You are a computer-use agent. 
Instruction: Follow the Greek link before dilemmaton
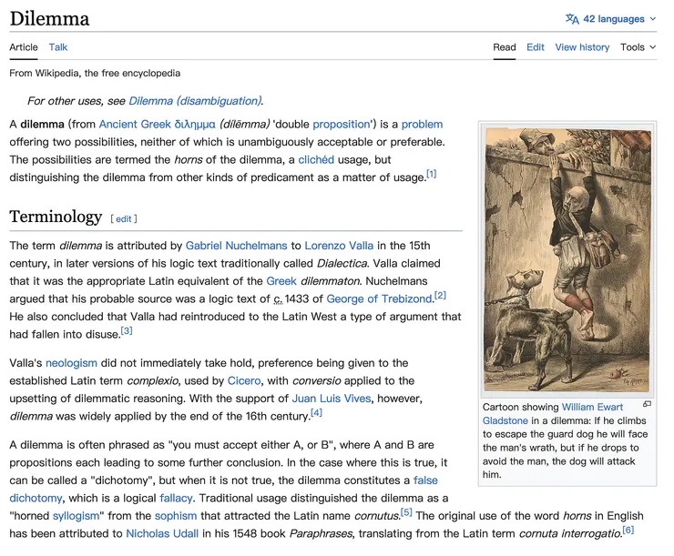point(281,281)
